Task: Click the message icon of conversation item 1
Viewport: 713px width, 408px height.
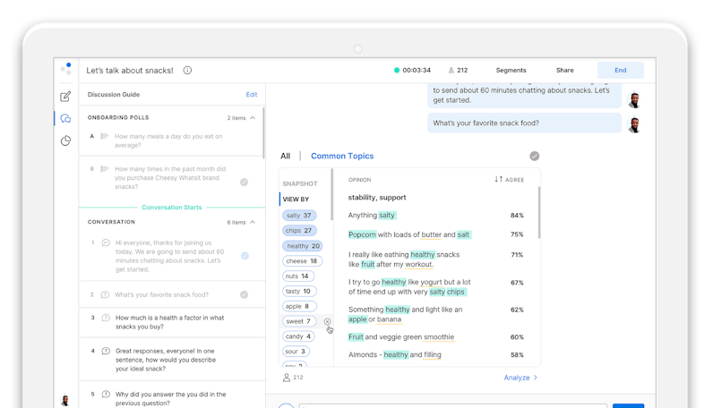Action: coord(106,242)
